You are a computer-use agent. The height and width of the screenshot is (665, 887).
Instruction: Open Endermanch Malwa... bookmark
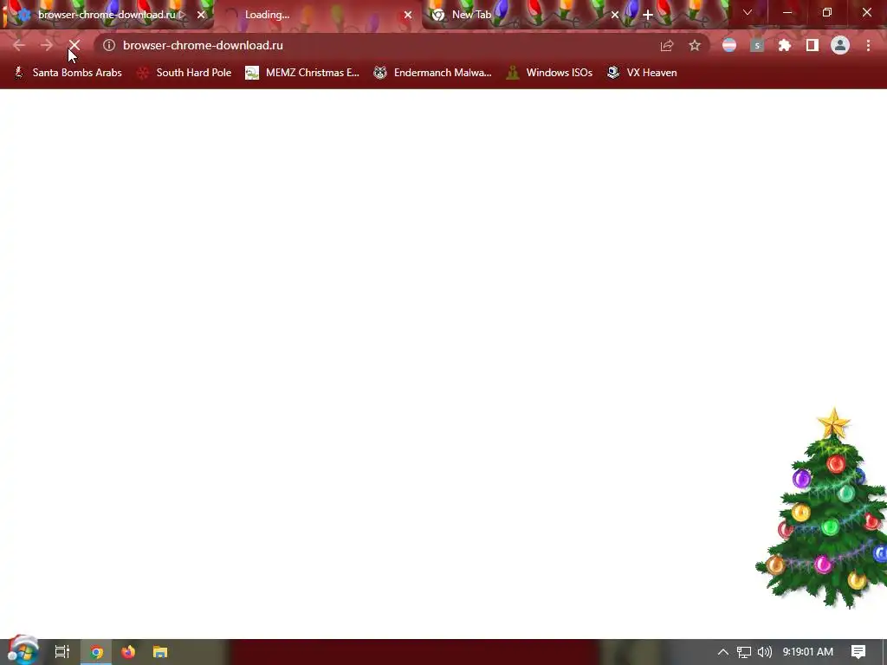[433, 73]
